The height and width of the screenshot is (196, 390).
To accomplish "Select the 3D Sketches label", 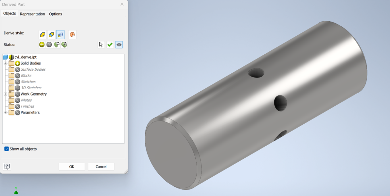I will 31,88.
